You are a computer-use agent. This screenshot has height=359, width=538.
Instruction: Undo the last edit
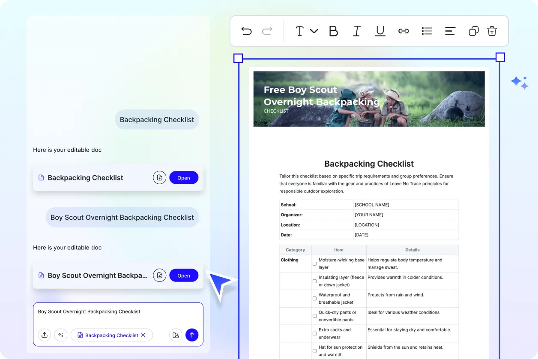tap(246, 31)
